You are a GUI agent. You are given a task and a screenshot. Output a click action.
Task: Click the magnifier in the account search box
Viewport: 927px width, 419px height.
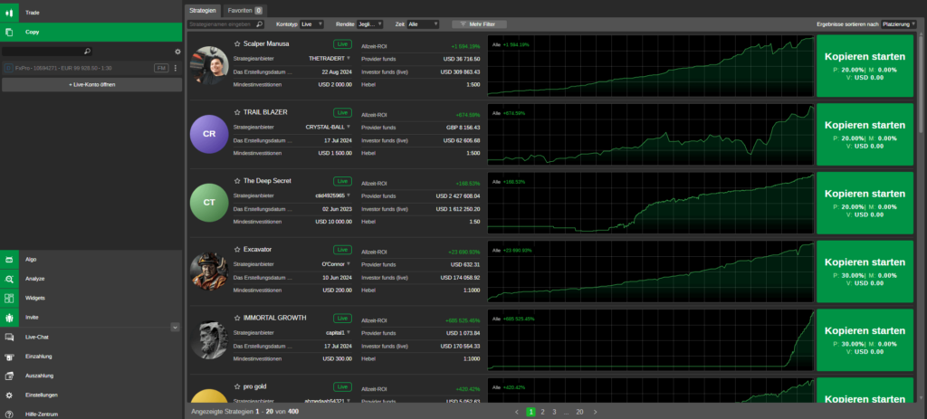pyautogui.click(x=88, y=52)
